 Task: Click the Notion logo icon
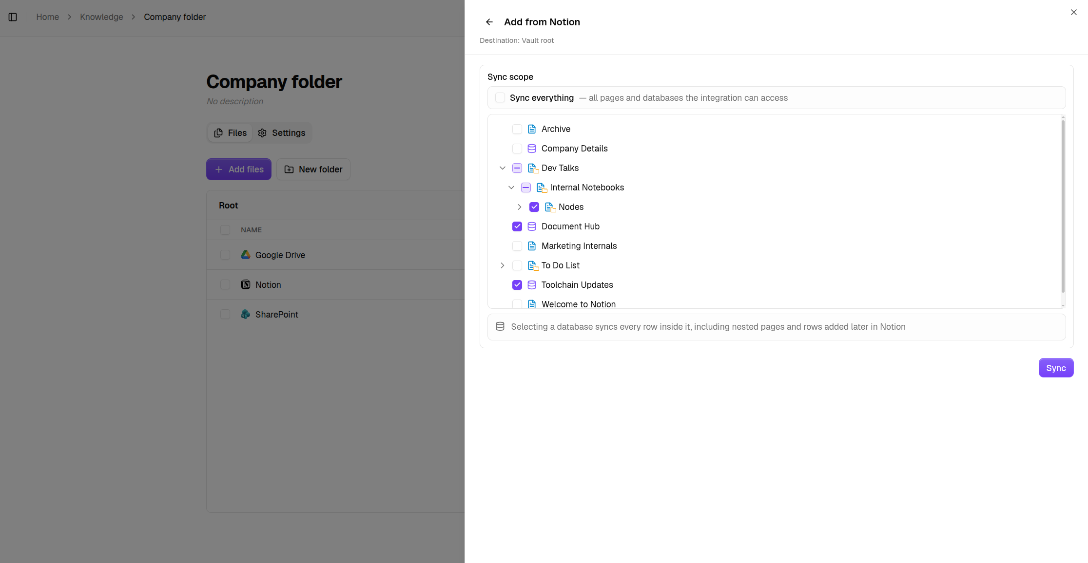click(x=246, y=284)
